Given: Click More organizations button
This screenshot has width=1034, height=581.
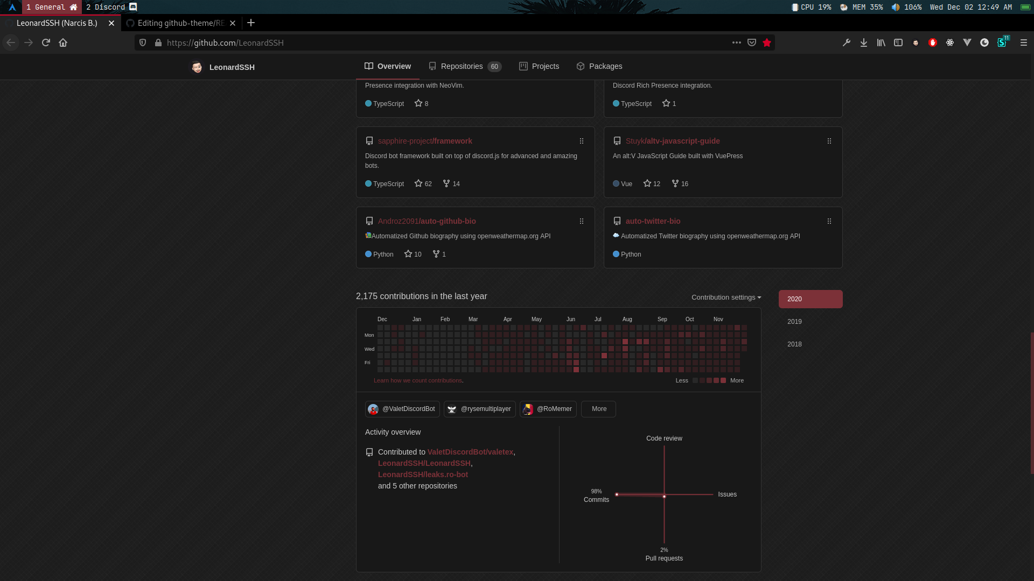Looking at the screenshot, I should (598, 409).
